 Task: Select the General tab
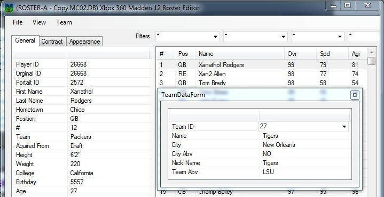(25, 40)
